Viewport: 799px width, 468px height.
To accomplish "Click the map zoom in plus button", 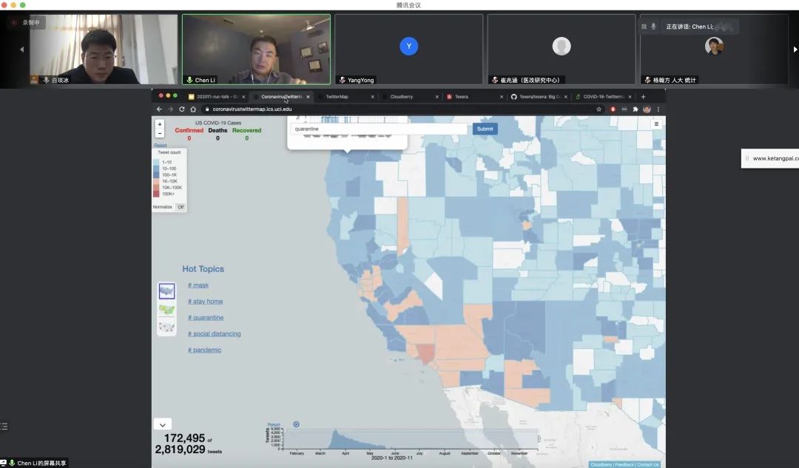I will pyautogui.click(x=160, y=125).
